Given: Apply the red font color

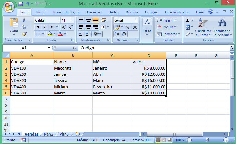Looking at the screenshot, I should click(x=60, y=34).
